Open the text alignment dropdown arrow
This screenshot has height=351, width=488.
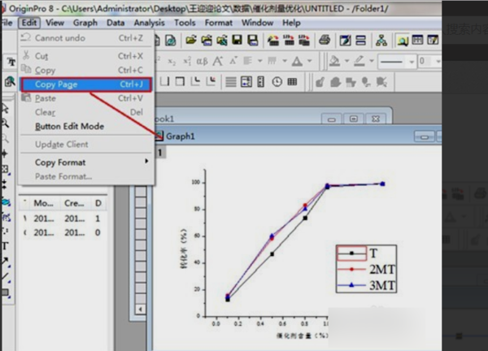tap(260, 61)
